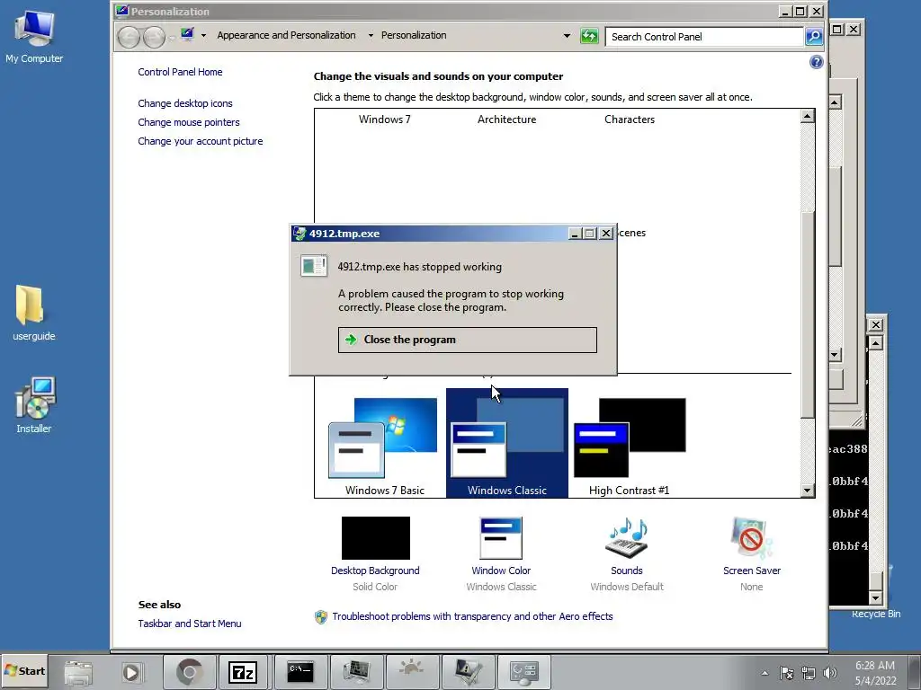The width and height of the screenshot is (921, 690).
Task: Click the Personalization help question icon
Action: pyautogui.click(x=816, y=62)
